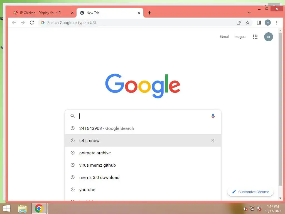Click the page vertical scrollbar
This screenshot has height=214, width=285.
click(280, 109)
